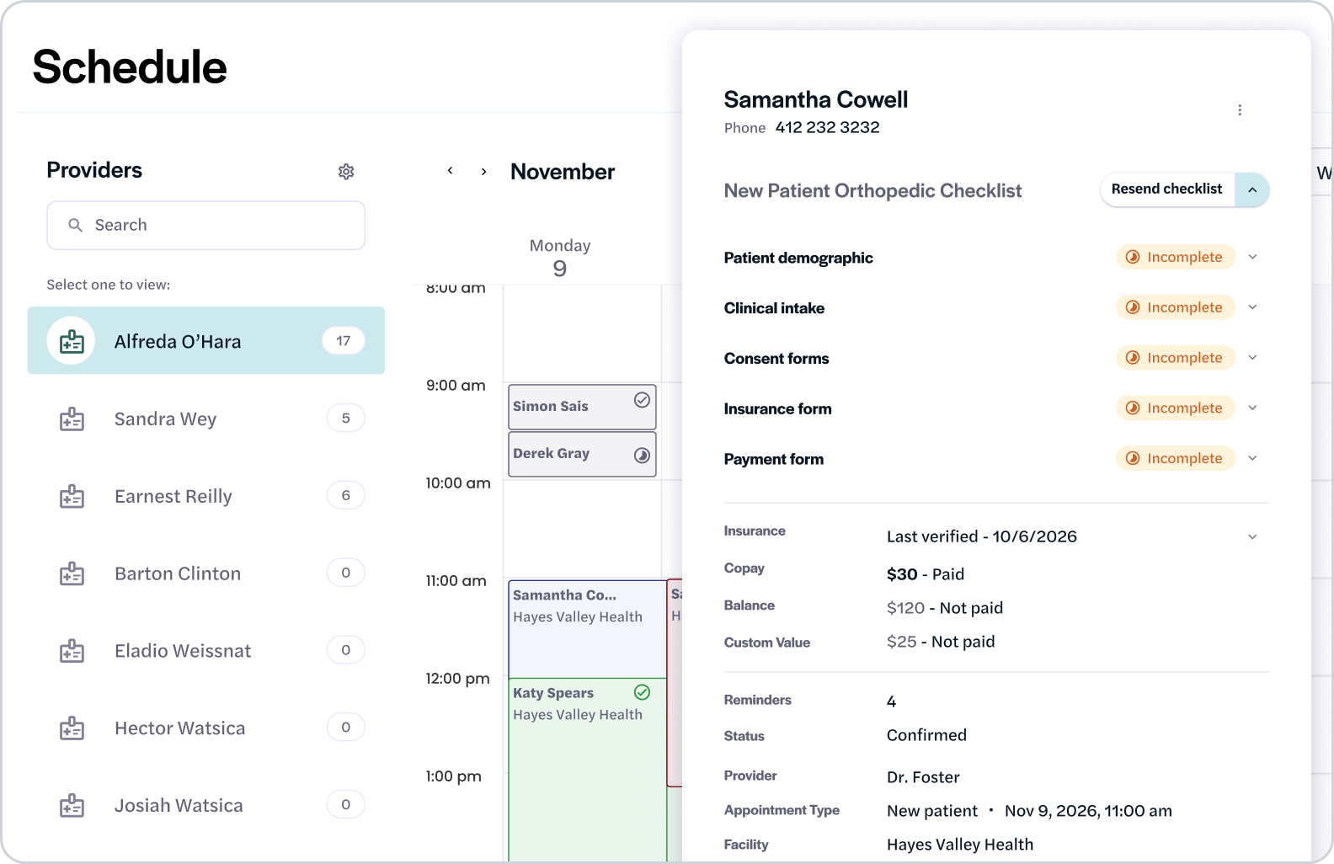Collapse the checklist with Resend chevron

pyautogui.click(x=1252, y=189)
